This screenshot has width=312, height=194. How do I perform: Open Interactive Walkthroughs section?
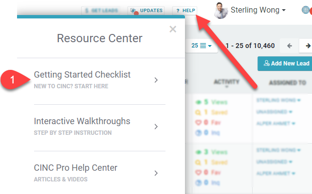click(82, 121)
